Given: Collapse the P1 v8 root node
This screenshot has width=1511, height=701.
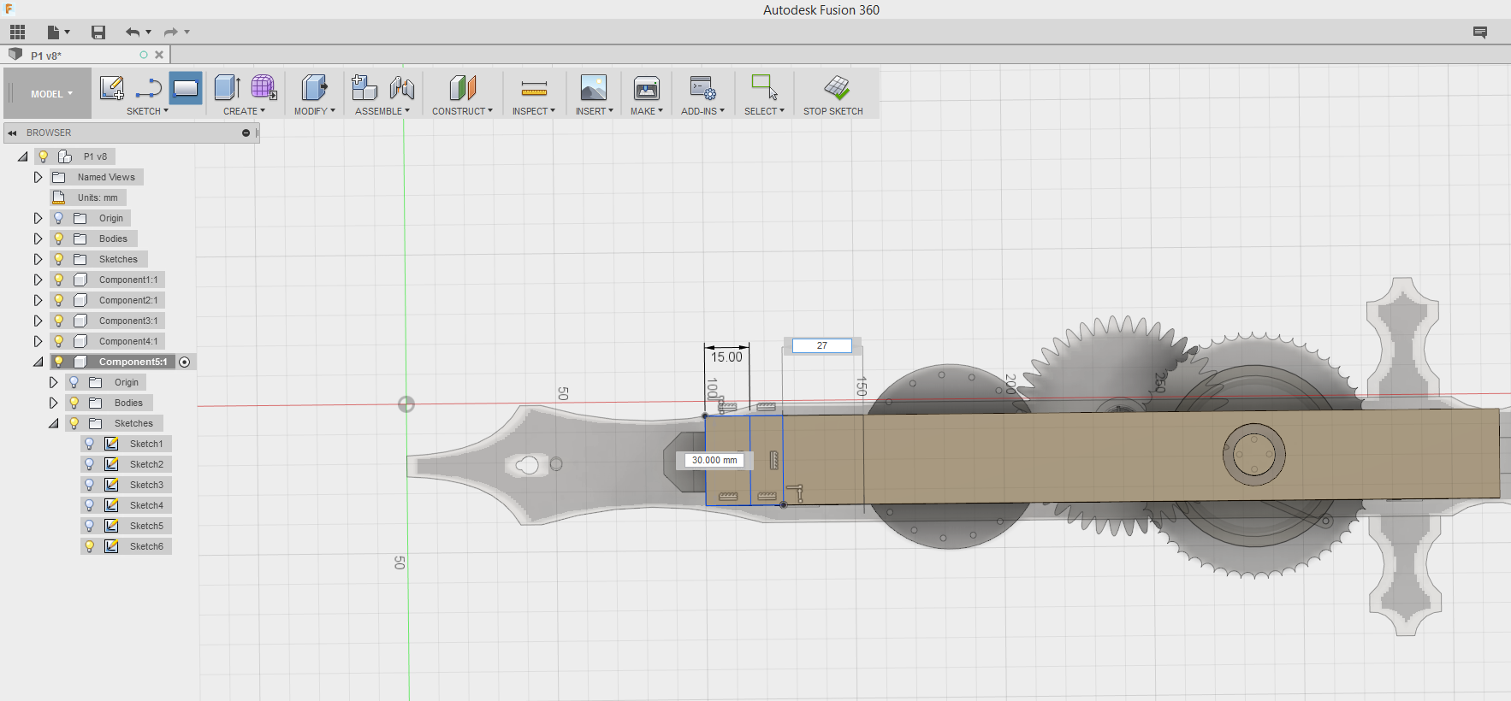Looking at the screenshot, I should 22,156.
